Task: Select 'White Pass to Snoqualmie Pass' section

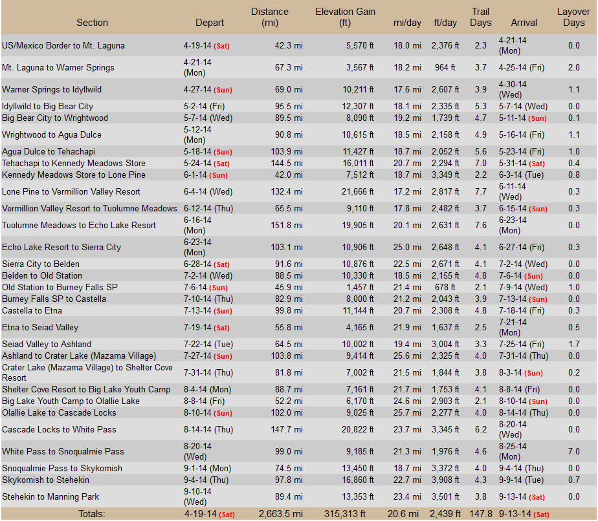Action: pos(63,452)
